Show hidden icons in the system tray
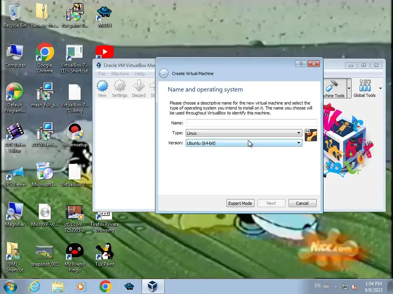Image resolution: width=393 pixels, height=294 pixels. point(335,286)
